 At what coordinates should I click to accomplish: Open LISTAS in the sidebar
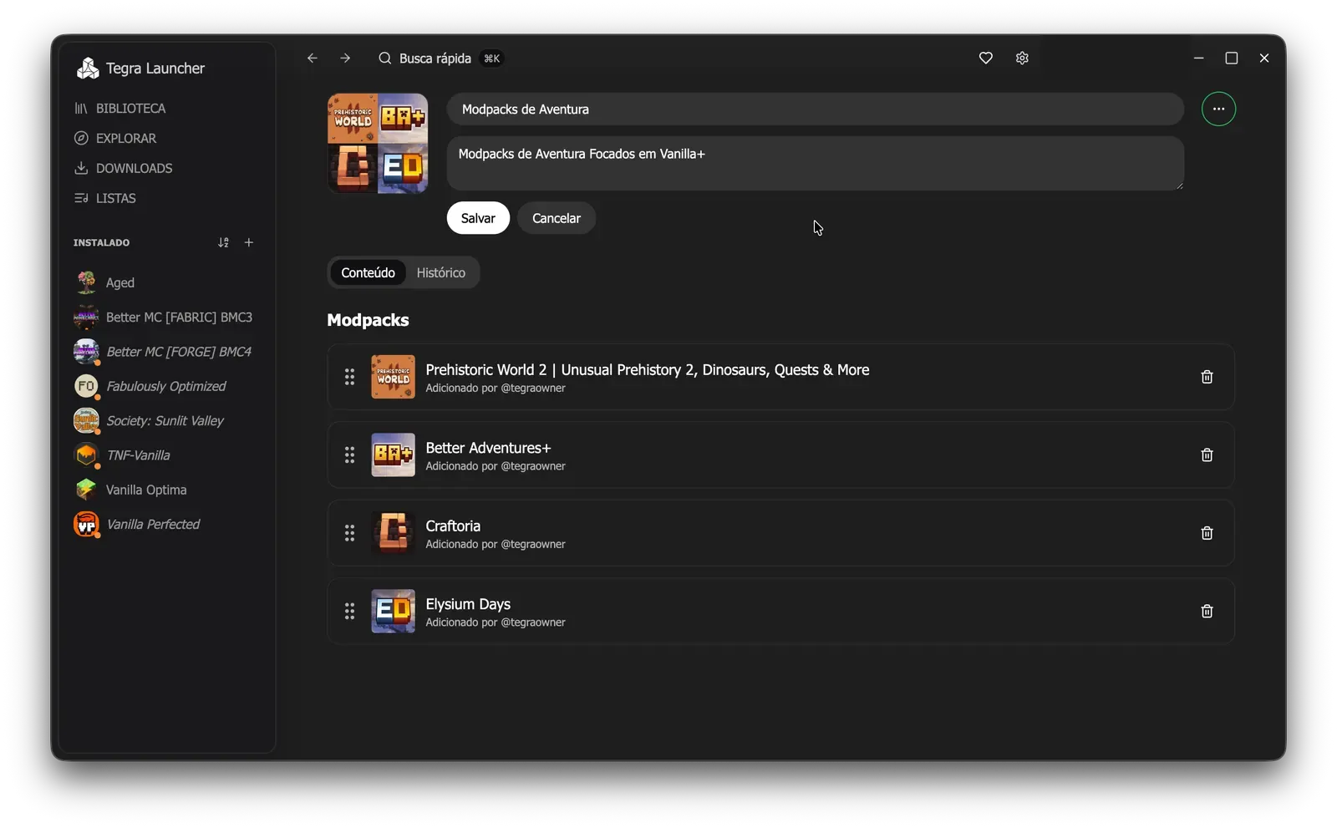click(x=105, y=199)
